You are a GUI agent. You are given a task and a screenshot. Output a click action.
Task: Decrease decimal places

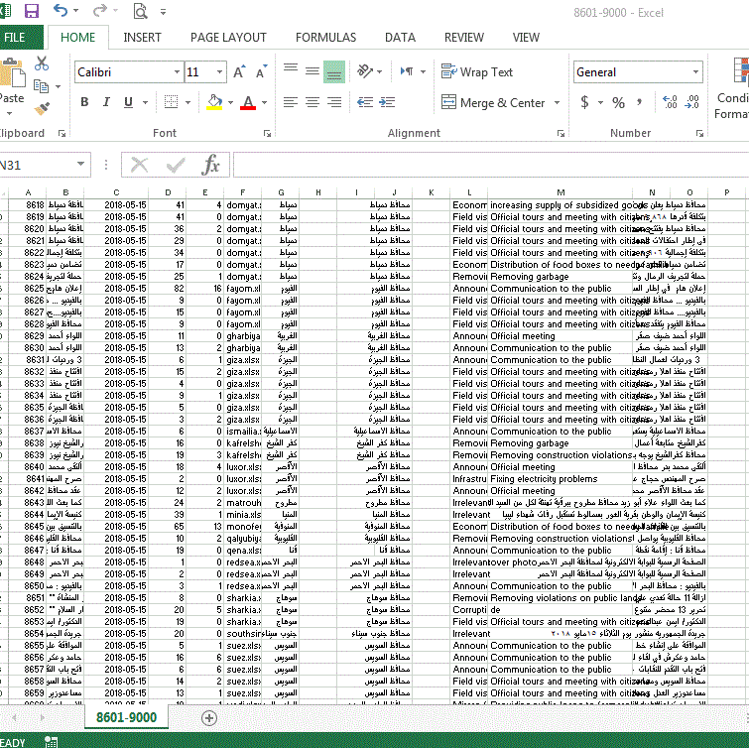pos(692,102)
